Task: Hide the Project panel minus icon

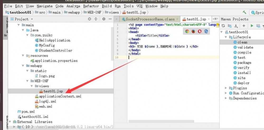Action: [110, 19]
